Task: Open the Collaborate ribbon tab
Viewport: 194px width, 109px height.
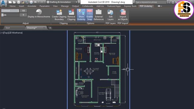Action: coord(88,6)
